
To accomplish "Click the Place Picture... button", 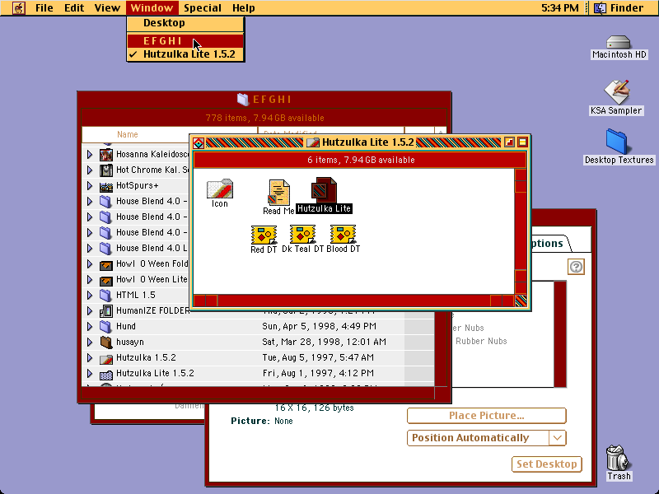I will [487, 416].
